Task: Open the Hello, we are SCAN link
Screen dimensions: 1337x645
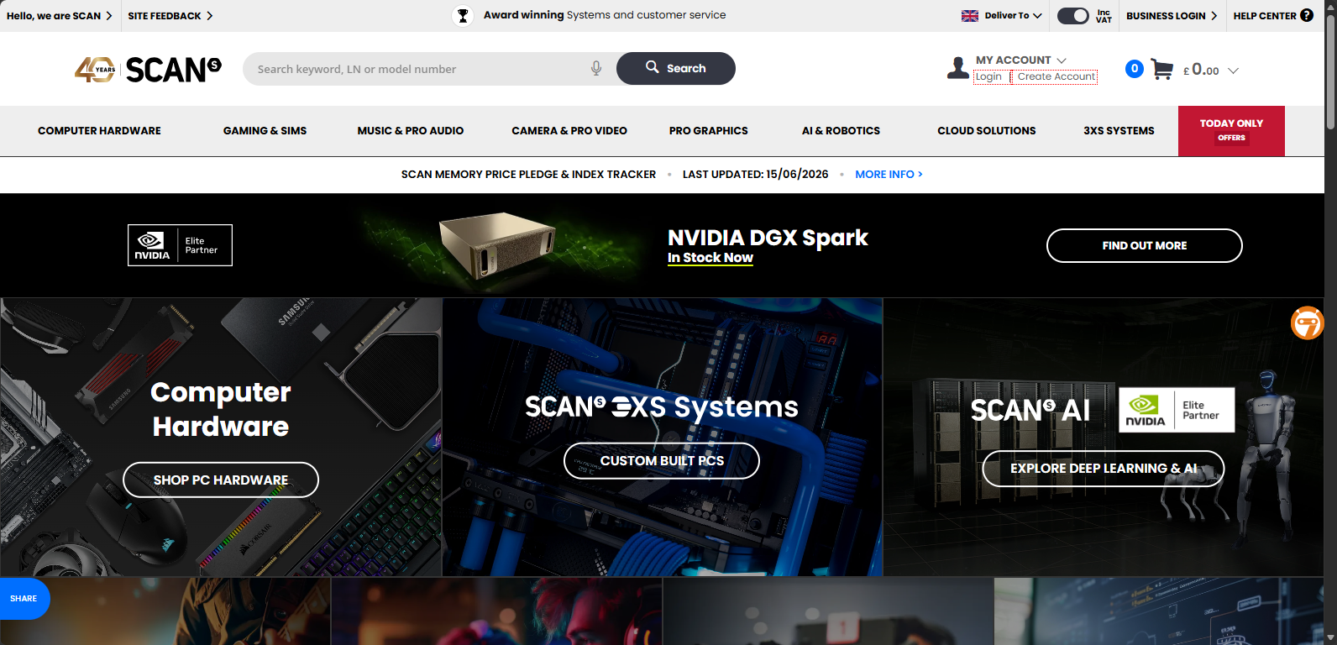Action: coord(59,16)
